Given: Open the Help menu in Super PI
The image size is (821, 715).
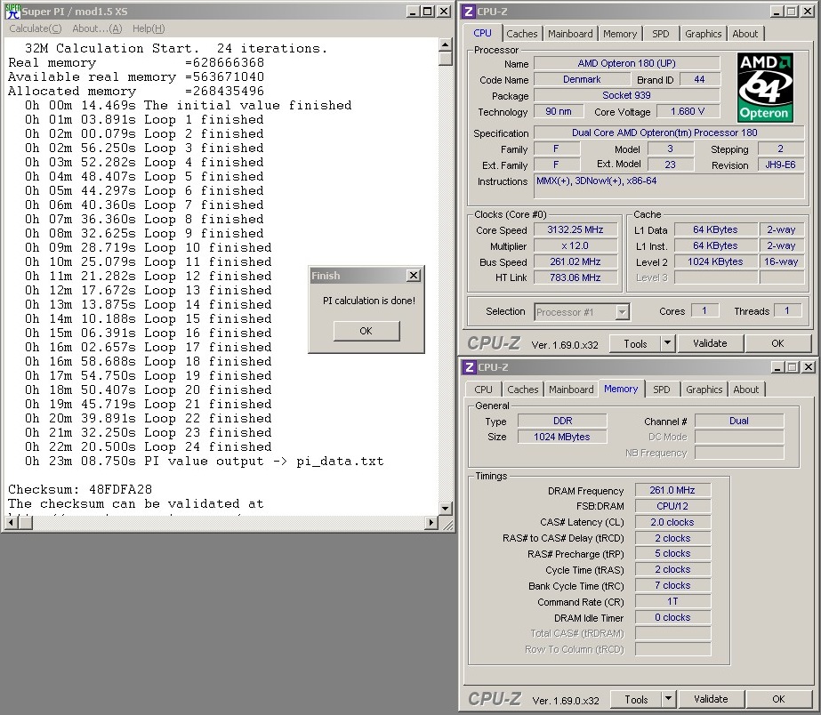Looking at the screenshot, I should tap(149, 28).
